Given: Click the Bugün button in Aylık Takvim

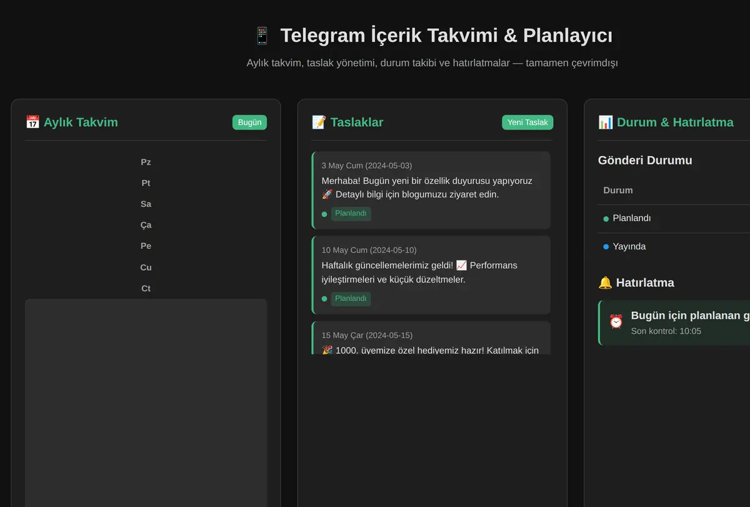Looking at the screenshot, I should (x=249, y=122).
